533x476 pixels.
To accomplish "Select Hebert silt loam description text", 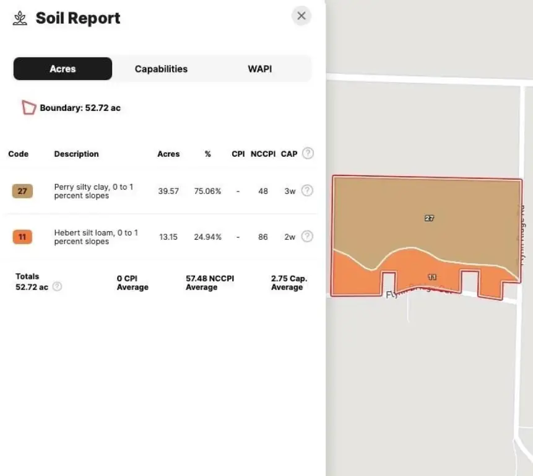I will (x=96, y=237).
